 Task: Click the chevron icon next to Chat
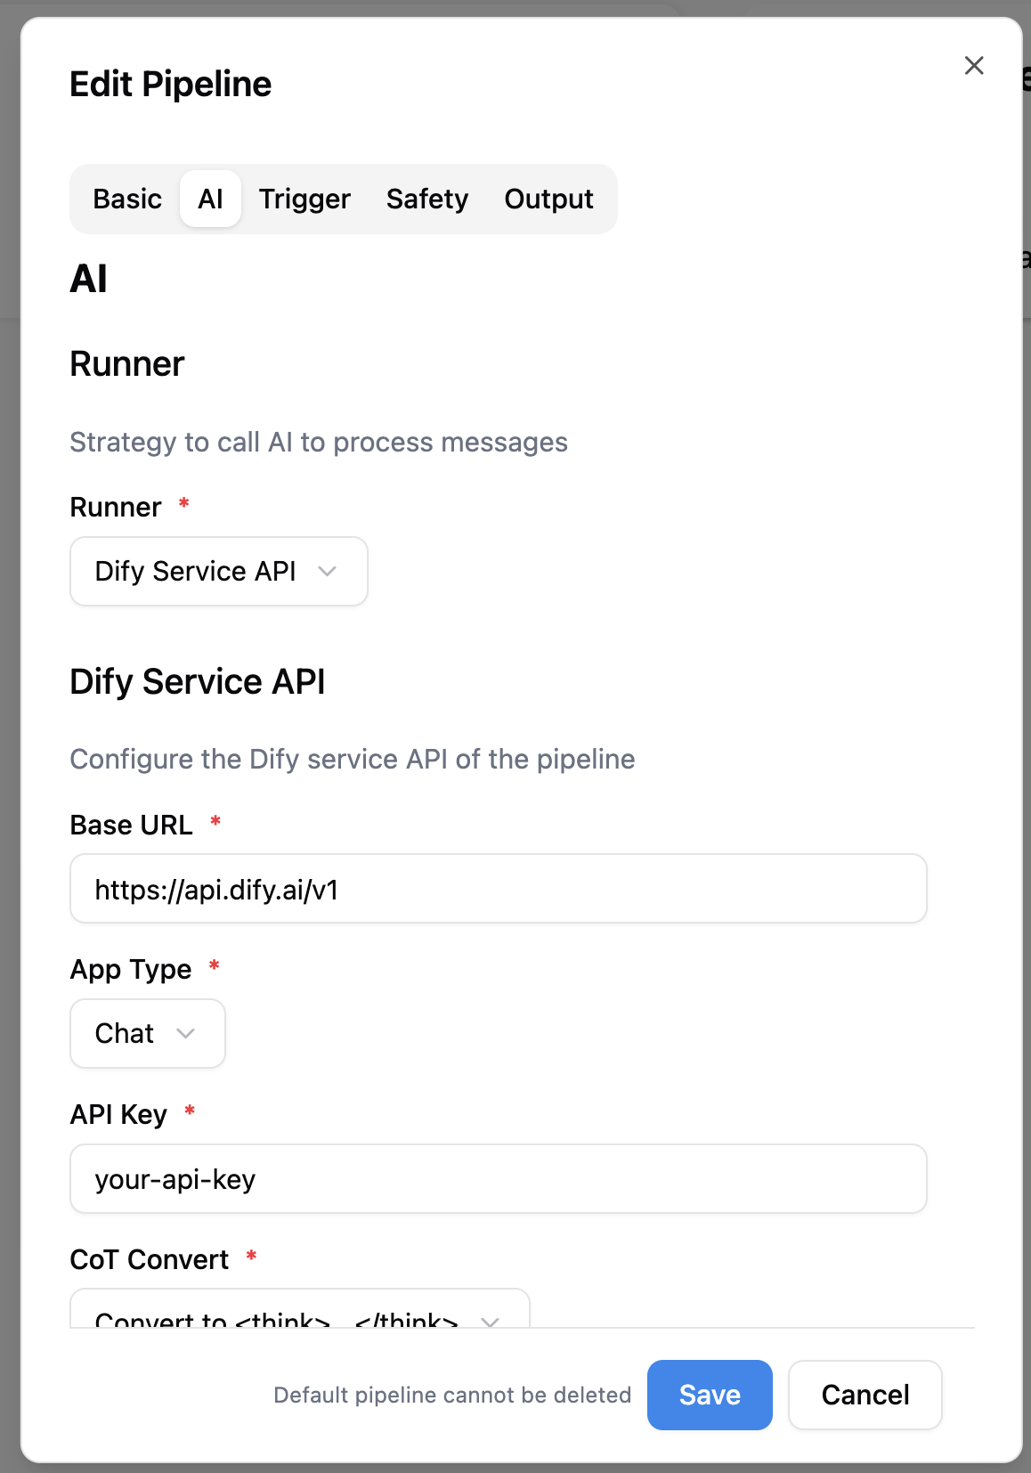coord(185,1033)
